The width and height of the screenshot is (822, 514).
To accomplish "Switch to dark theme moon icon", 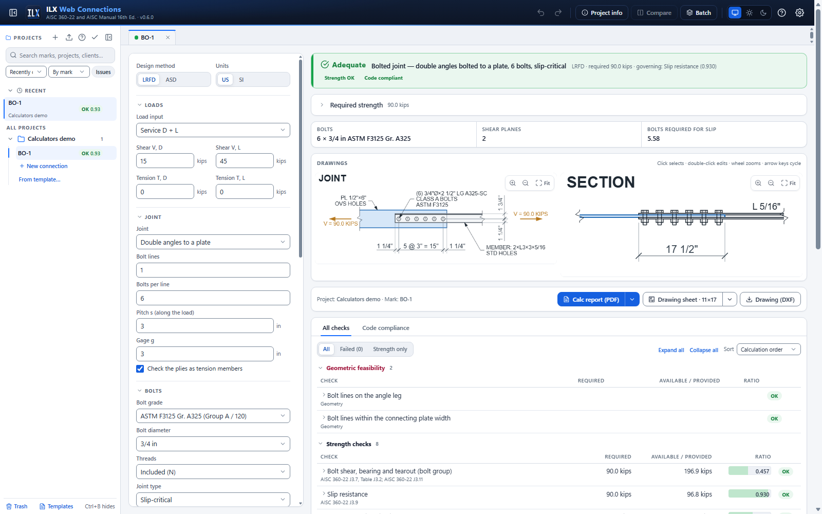I will (763, 13).
